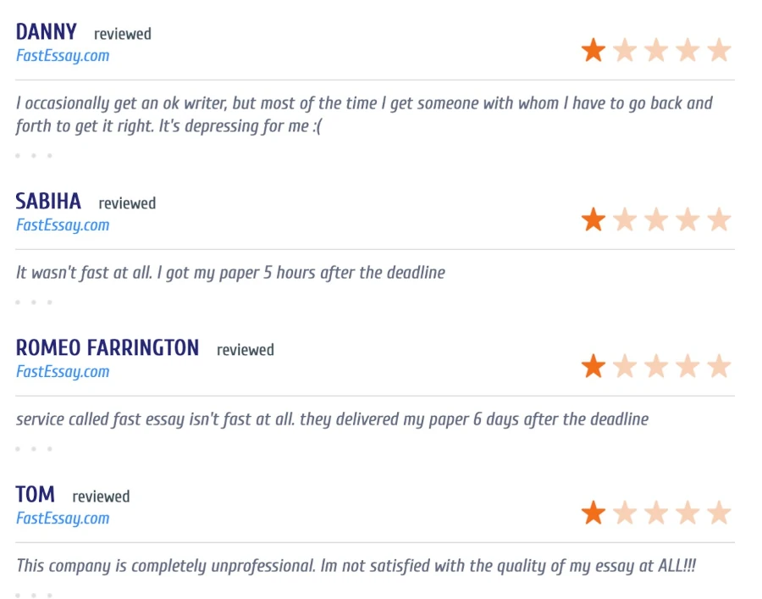Expand the three dots below Danny's review
Viewport: 762px width, 599px height.
tap(33, 156)
